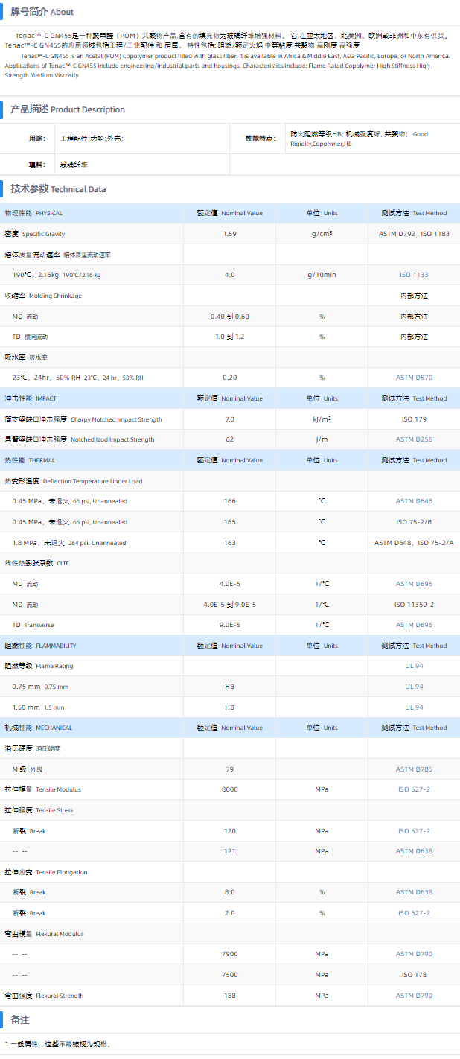Click the ASTM D792, ISO 1183 test method cell
460x1059 pixels.
tap(414, 234)
